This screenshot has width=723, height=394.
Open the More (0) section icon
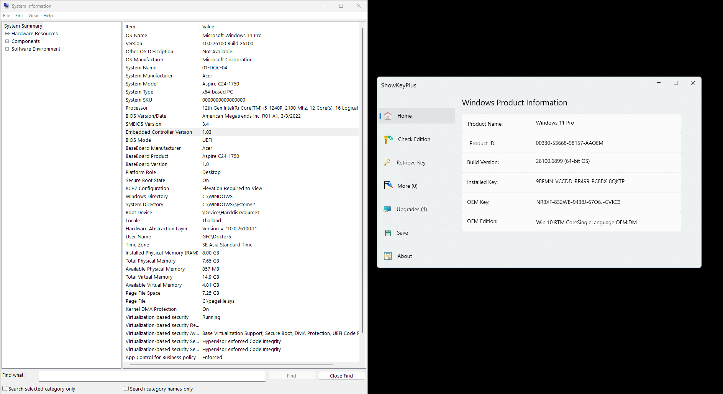pos(388,186)
